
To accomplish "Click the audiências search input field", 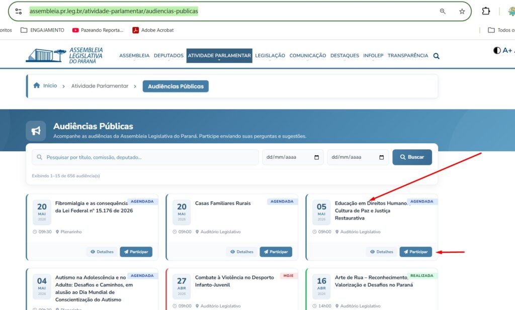I will pyautogui.click(x=146, y=157).
